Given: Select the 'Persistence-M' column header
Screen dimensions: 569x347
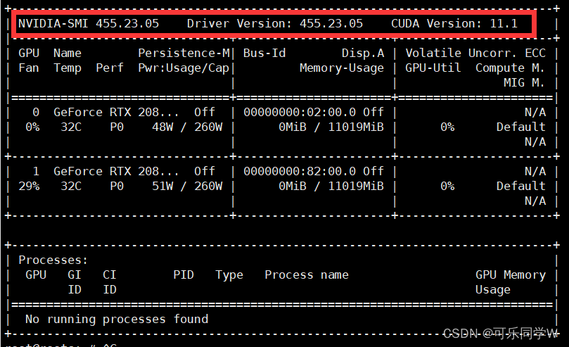Looking at the screenshot, I should (x=184, y=53).
